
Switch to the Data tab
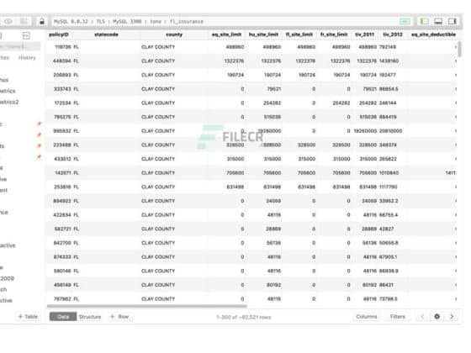coord(63,317)
